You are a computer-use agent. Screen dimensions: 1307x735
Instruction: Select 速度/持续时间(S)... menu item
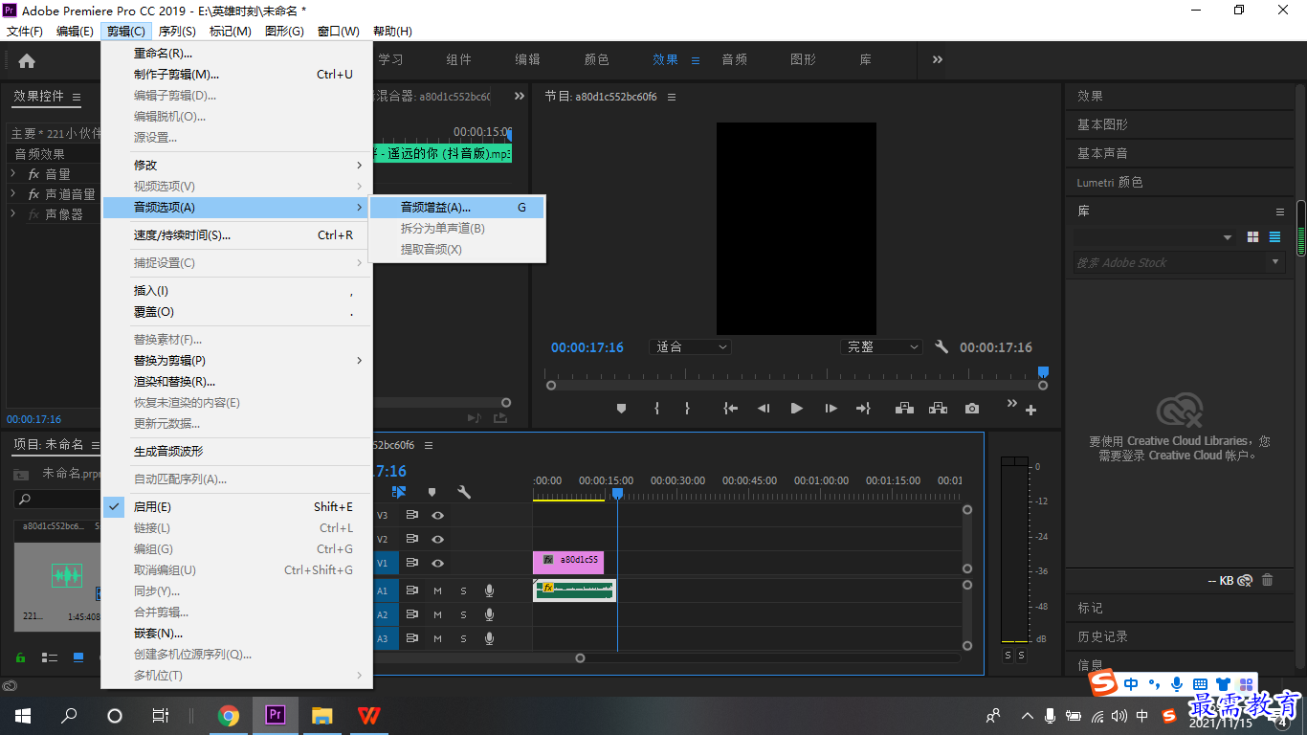(x=236, y=235)
